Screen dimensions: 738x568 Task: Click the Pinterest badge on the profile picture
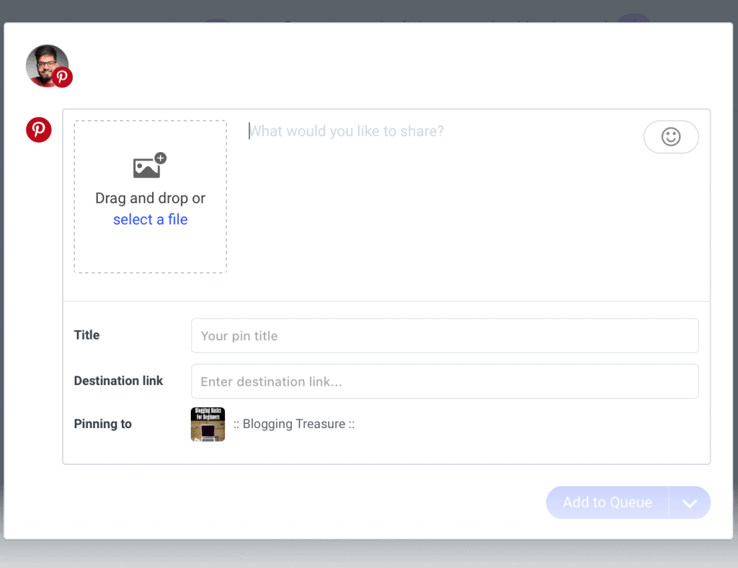pos(63,77)
